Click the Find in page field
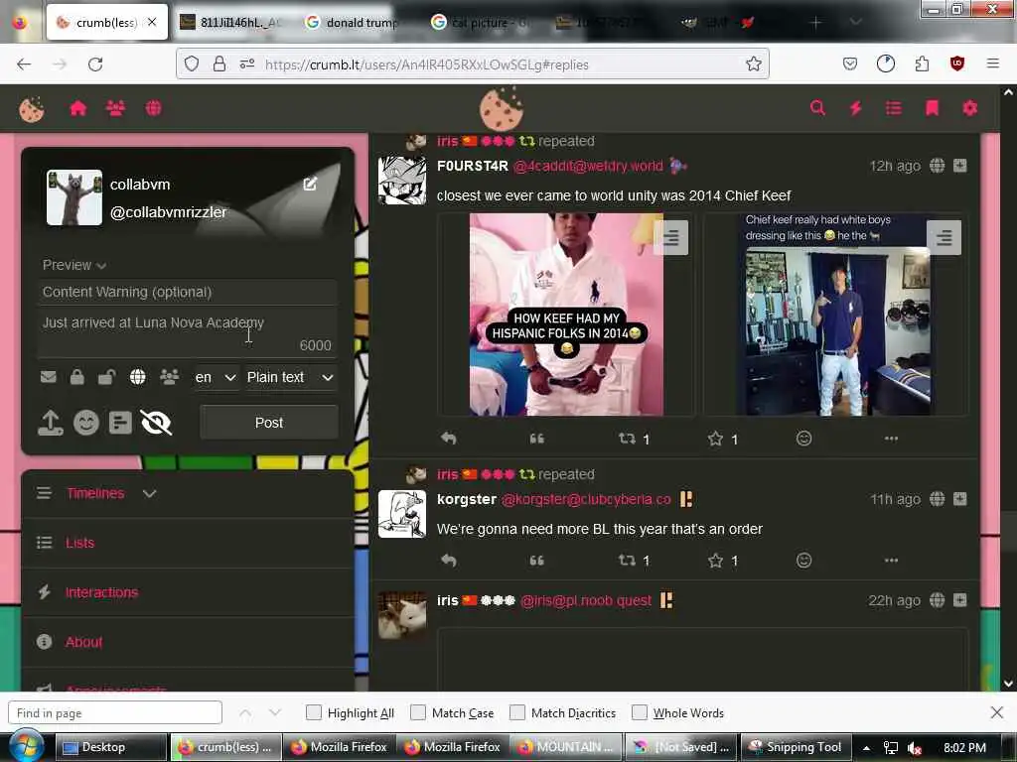 pyautogui.click(x=115, y=712)
